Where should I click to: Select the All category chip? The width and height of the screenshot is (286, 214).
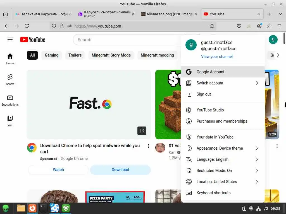point(32,55)
